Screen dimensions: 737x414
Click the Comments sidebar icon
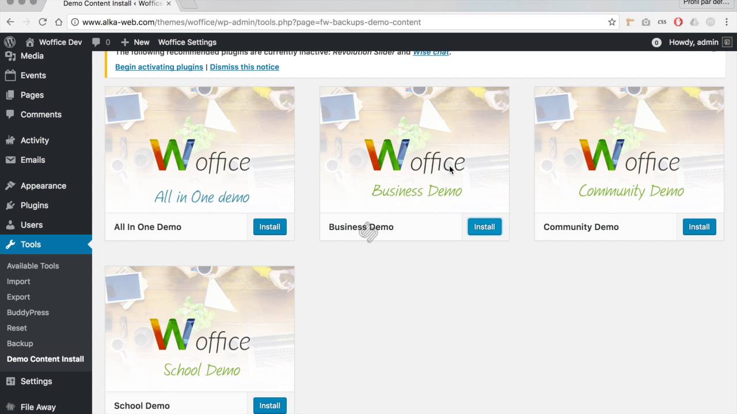pyautogui.click(x=10, y=114)
